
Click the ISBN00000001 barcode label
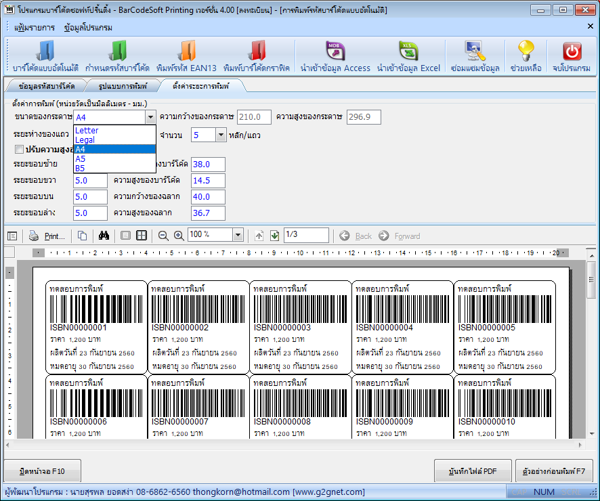pos(96,327)
